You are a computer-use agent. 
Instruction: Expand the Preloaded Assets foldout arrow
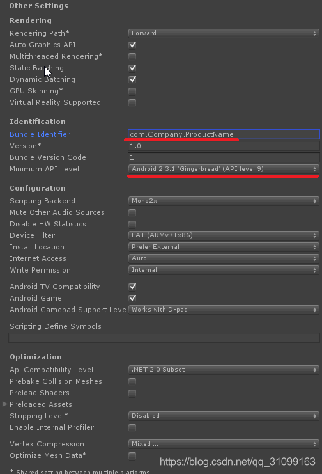click(5, 404)
